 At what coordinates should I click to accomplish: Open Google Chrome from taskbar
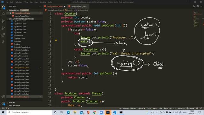(x=95, y=112)
